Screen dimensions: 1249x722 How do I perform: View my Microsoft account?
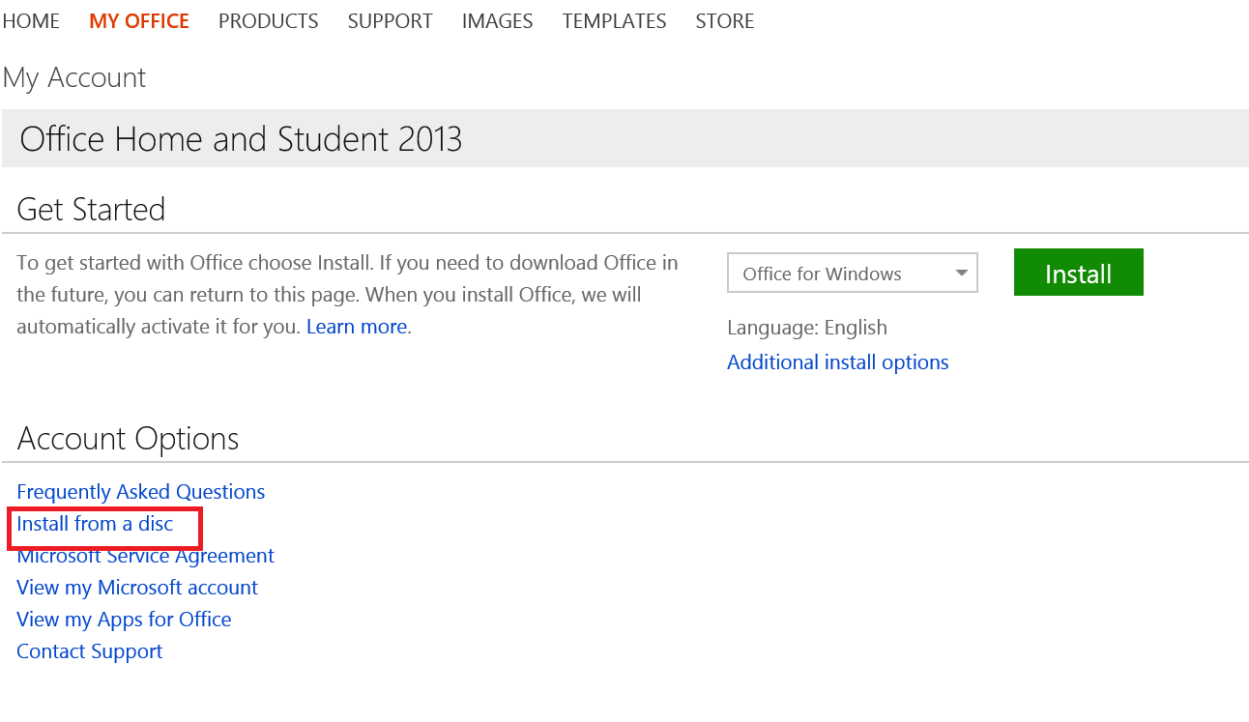[x=136, y=587]
